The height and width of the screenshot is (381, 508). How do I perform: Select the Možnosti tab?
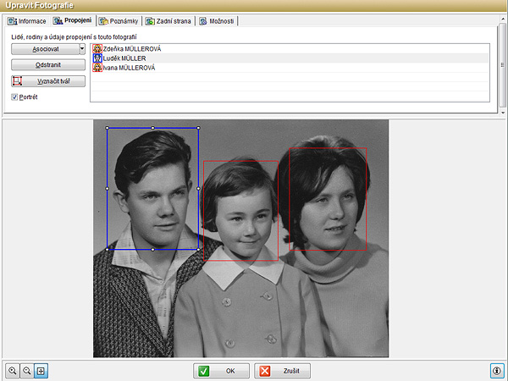tap(218, 20)
